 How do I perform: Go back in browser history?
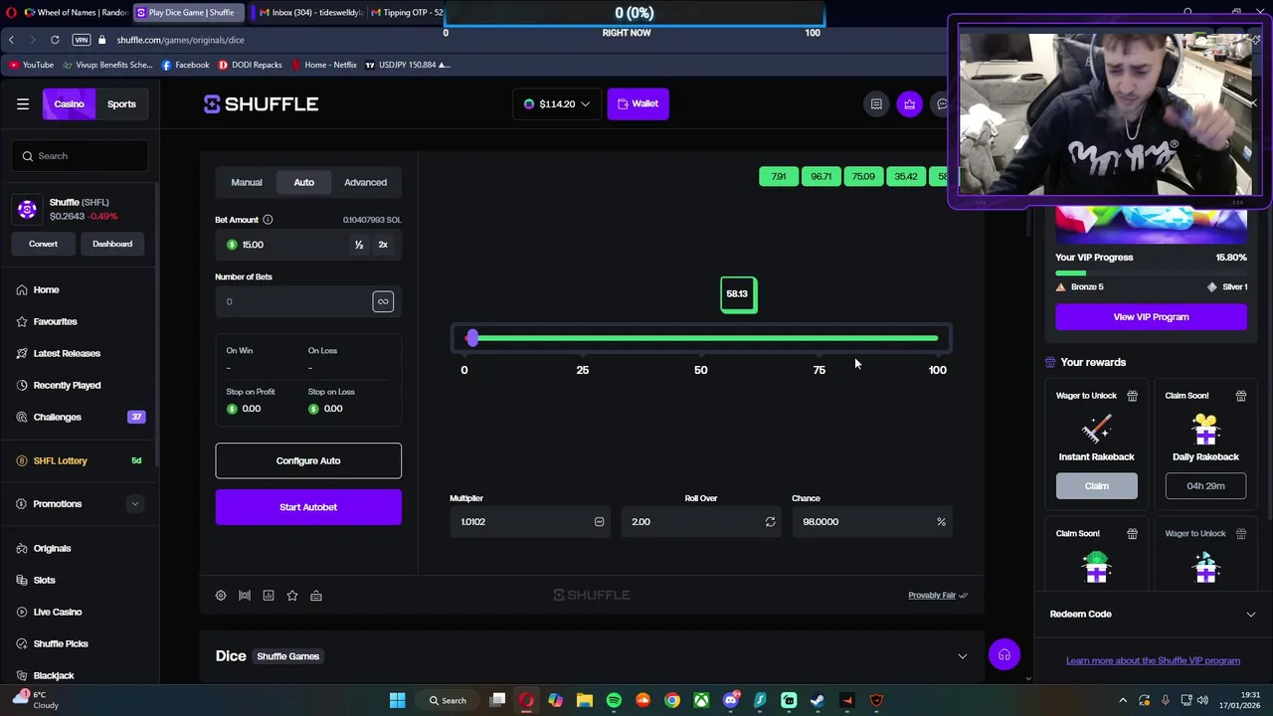pos(11,40)
